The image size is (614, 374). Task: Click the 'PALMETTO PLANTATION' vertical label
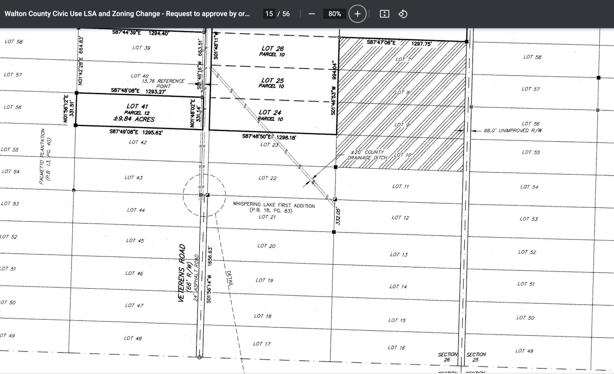(x=42, y=156)
